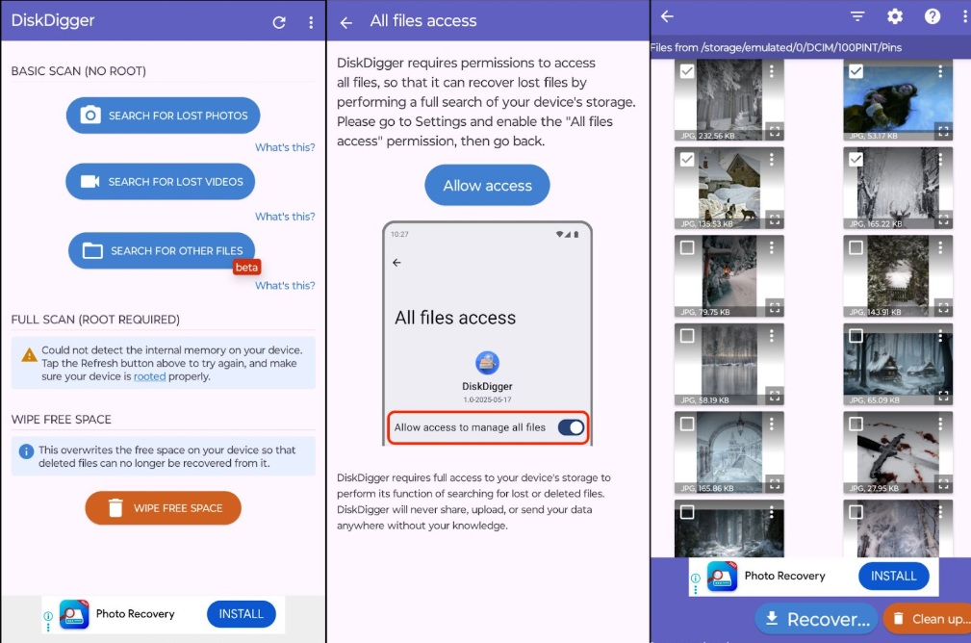Open options menu for JPG 58.19 KB photo
The image size is (971, 643).
point(772,336)
